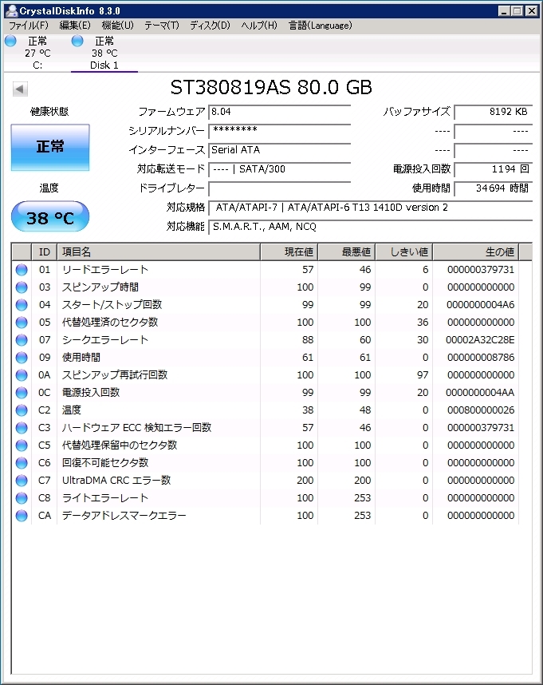Minimize the CrystalDiskInfo window
This screenshot has height=685, width=543.
point(504,11)
